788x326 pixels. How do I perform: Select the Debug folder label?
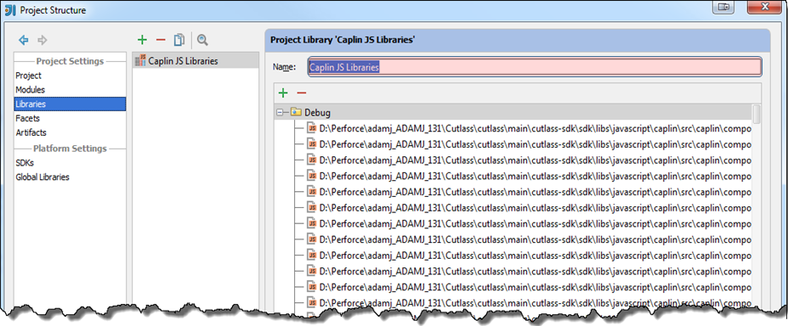(x=318, y=113)
